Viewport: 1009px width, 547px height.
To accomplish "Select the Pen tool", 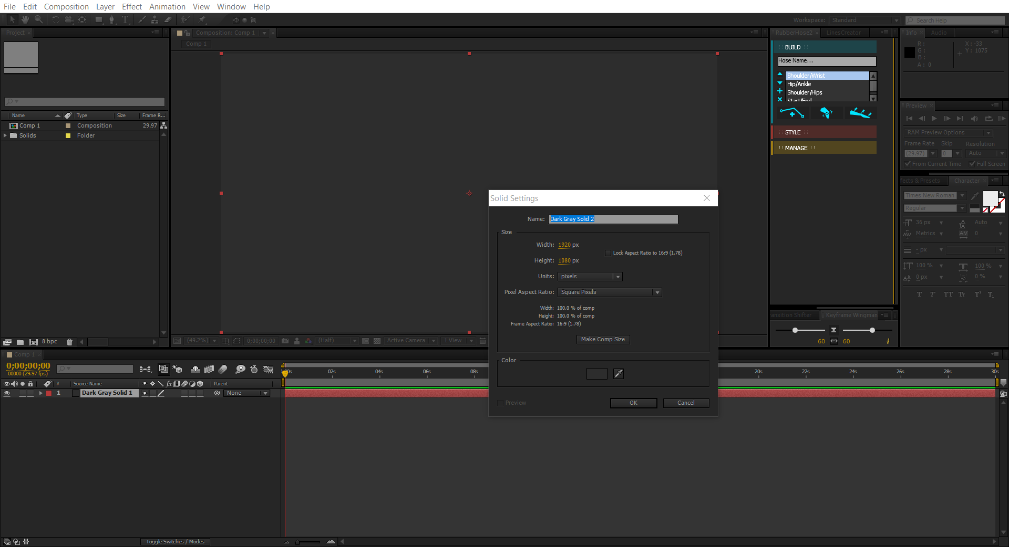I will (112, 20).
